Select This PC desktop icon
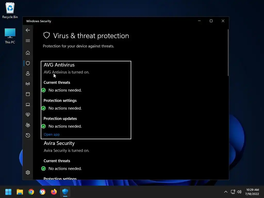The height and width of the screenshot is (198, 264). [10, 36]
